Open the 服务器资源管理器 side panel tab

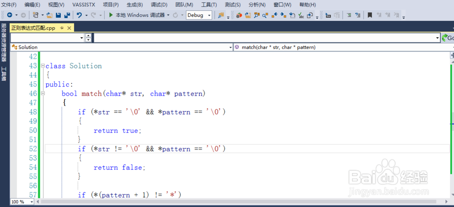click(x=4, y=43)
